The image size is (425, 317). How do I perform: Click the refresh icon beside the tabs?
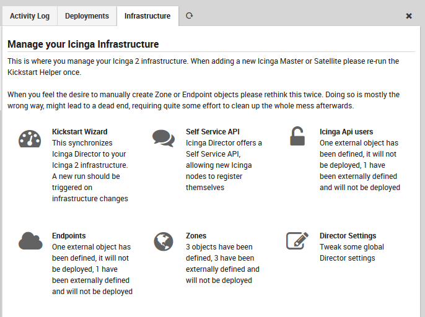click(x=189, y=16)
